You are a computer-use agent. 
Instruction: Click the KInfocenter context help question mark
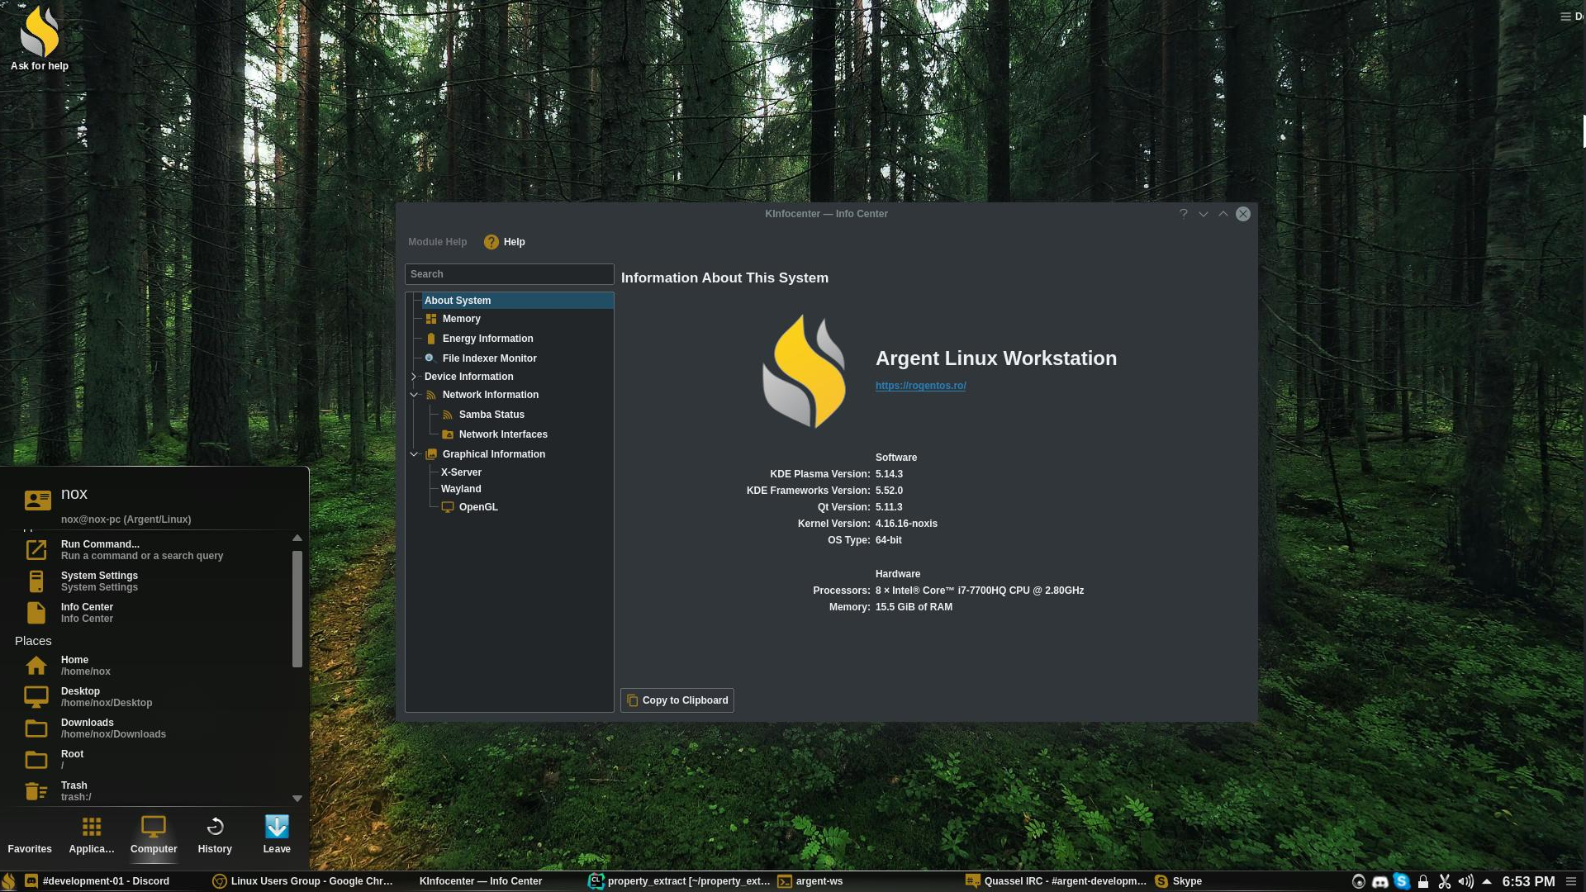[1183, 214]
